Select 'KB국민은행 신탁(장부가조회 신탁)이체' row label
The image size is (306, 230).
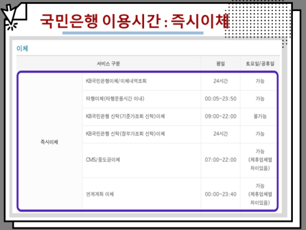pyautogui.click(x=125, y=134)
